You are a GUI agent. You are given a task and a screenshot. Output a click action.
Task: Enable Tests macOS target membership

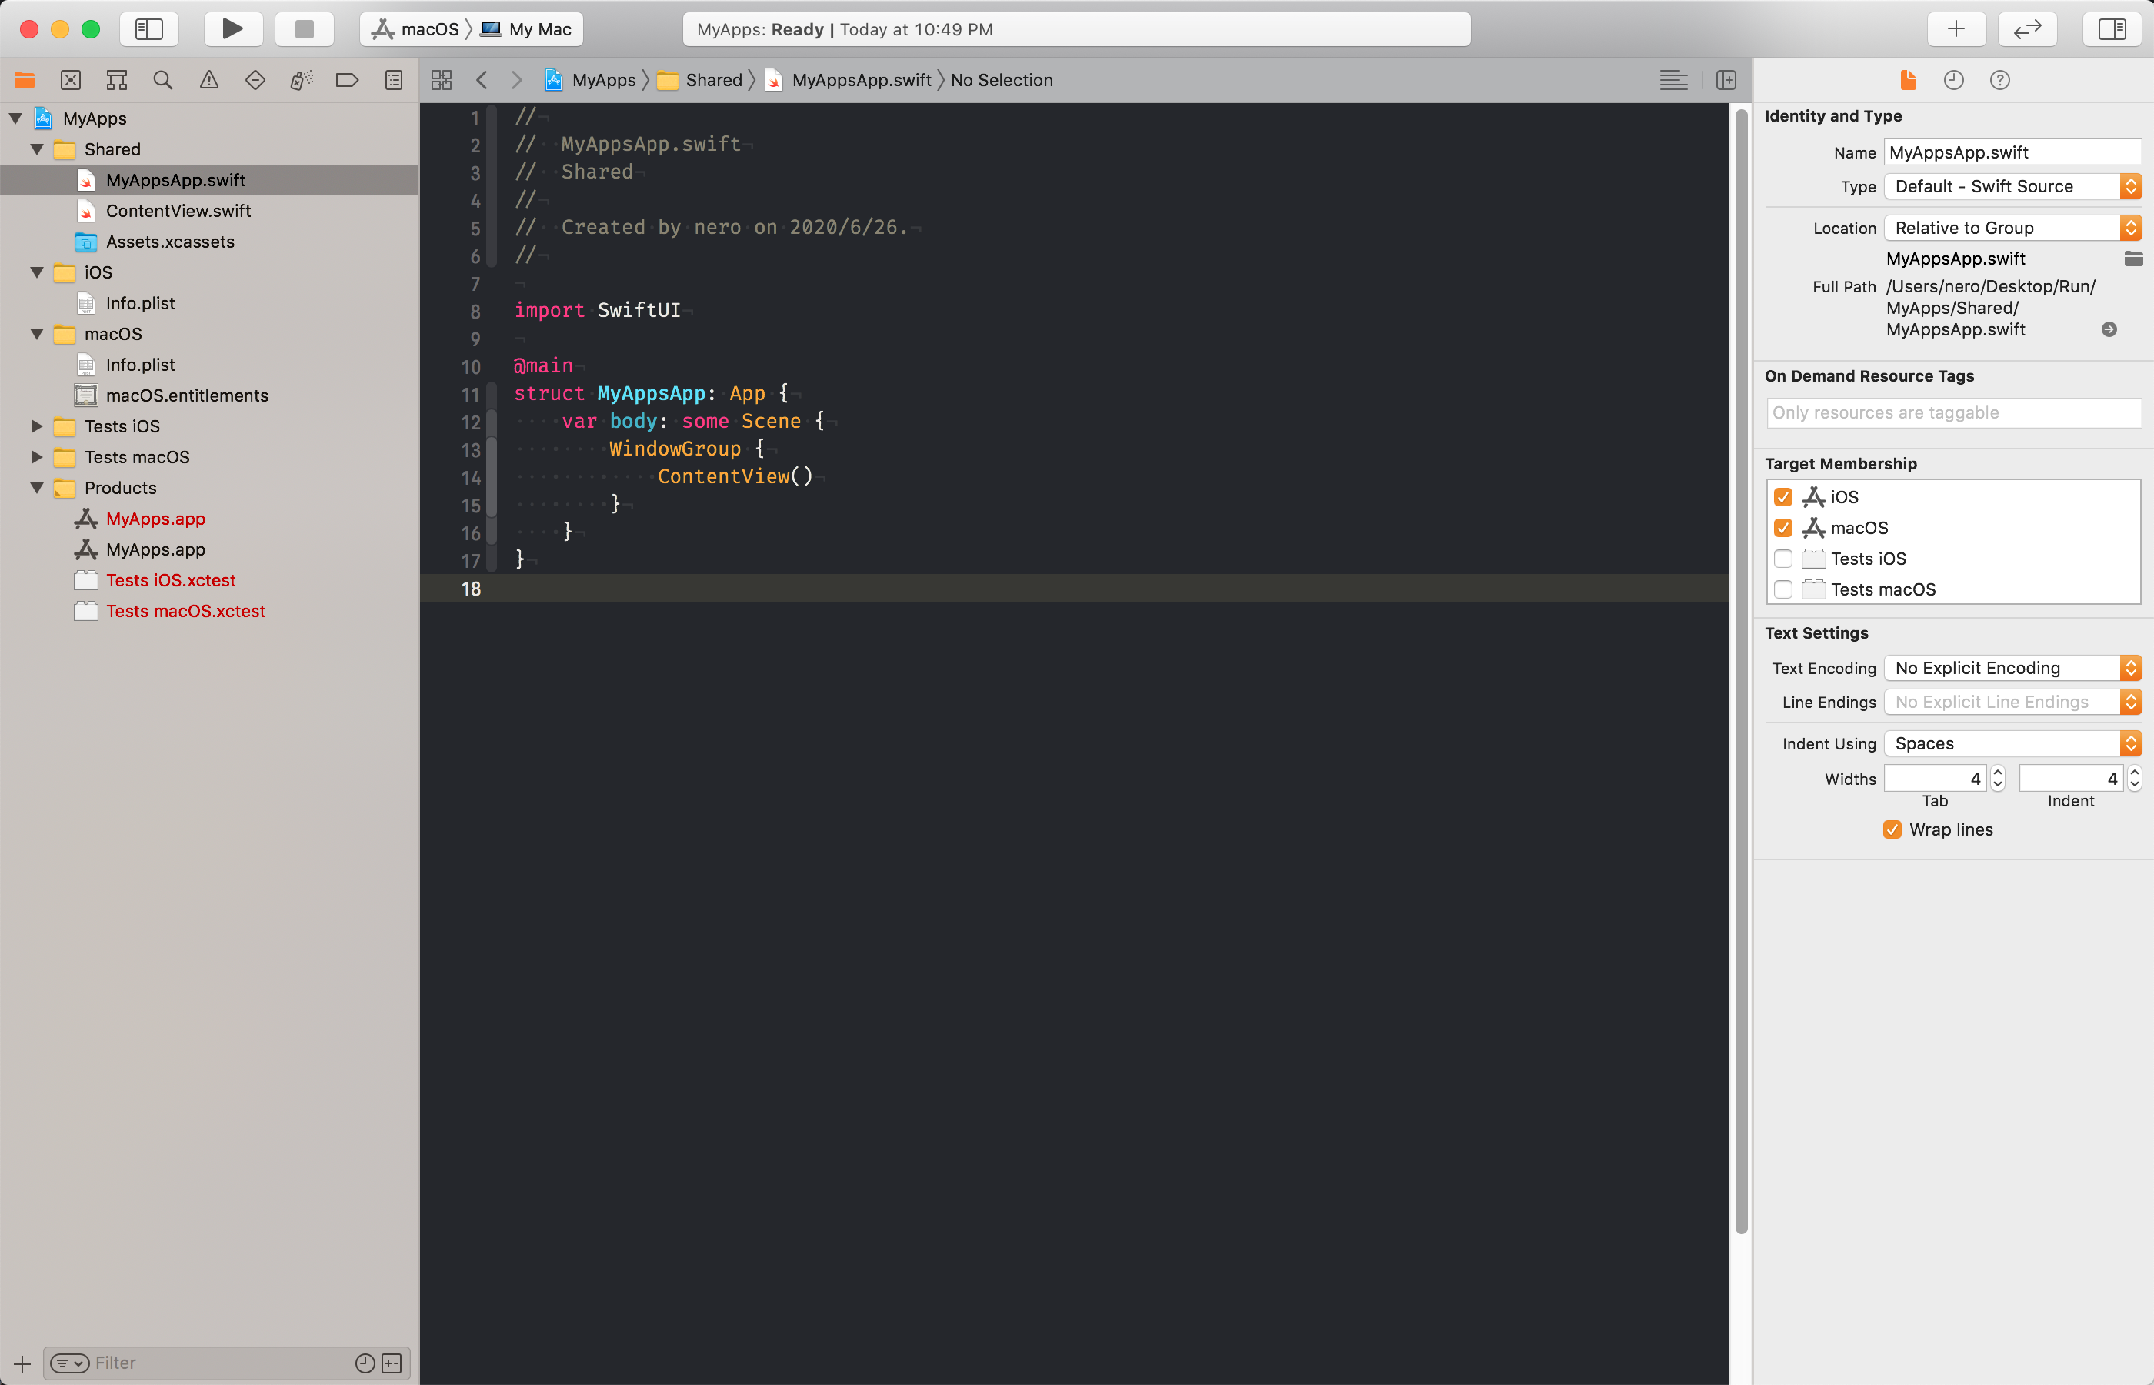(x=1782, y=590)
